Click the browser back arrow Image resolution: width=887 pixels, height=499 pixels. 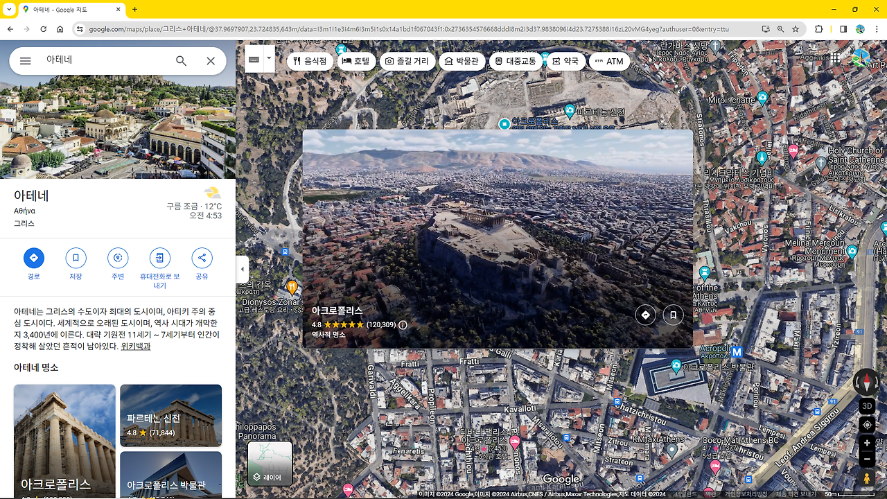[10, 29]
